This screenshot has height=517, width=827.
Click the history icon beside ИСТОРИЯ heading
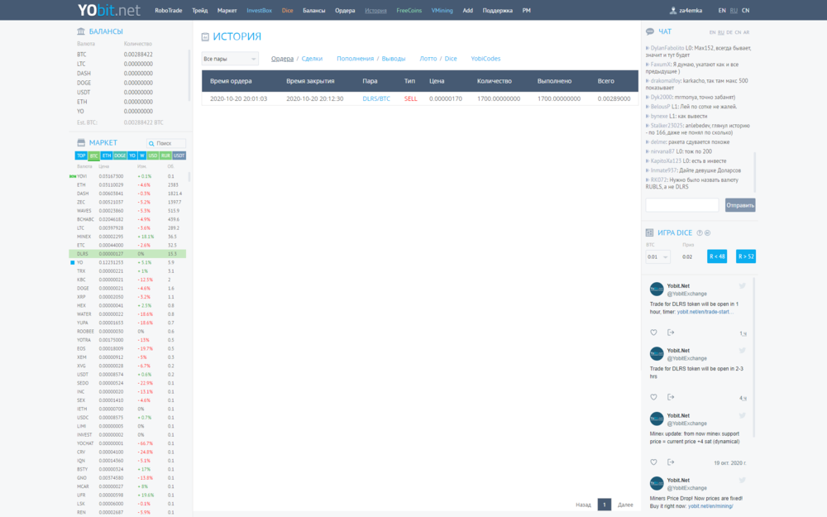(205, 37)
